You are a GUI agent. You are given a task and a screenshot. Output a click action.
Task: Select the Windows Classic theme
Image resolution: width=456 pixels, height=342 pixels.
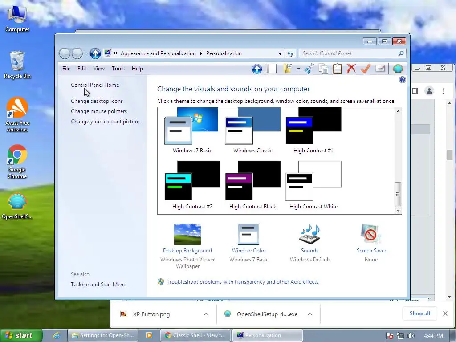pos(253,130)
